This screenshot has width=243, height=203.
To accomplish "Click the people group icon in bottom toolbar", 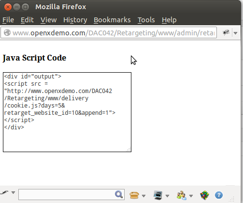I will click(x=182, y=195).
